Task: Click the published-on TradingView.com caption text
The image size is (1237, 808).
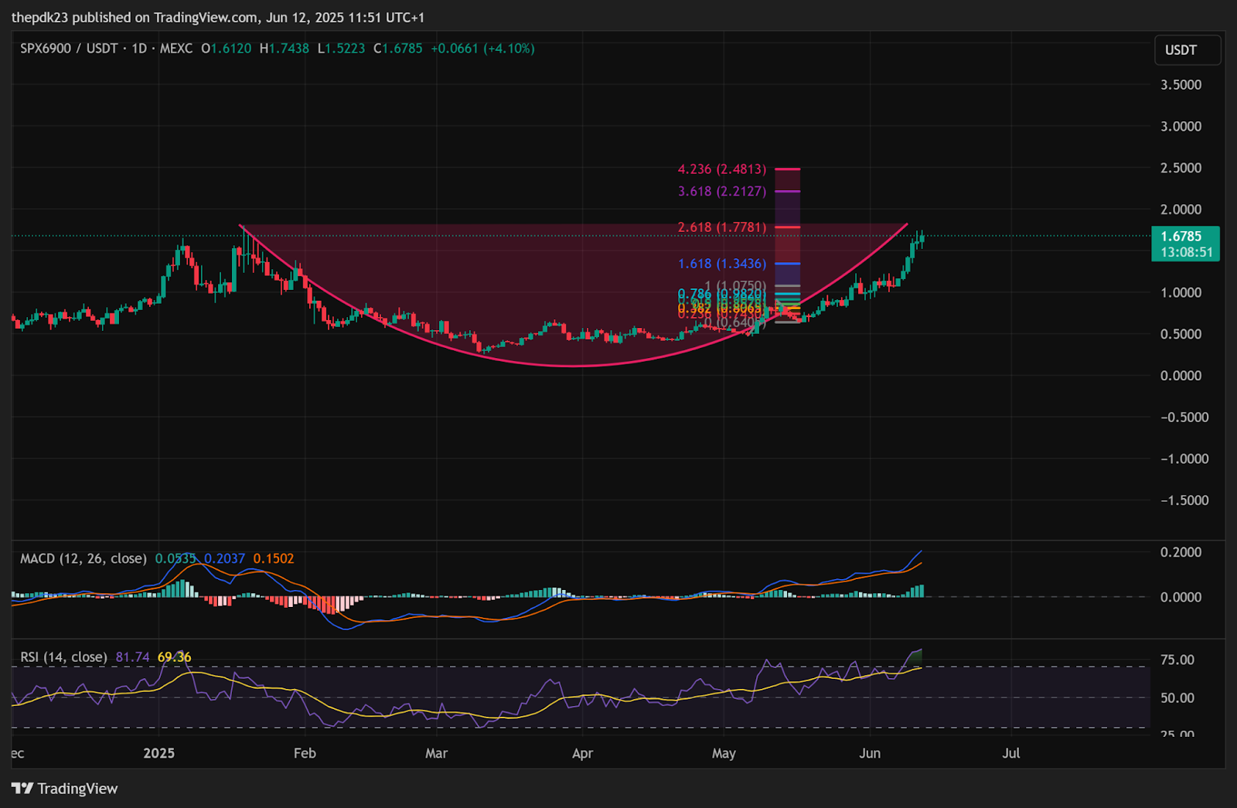Action: click(218, 17)
